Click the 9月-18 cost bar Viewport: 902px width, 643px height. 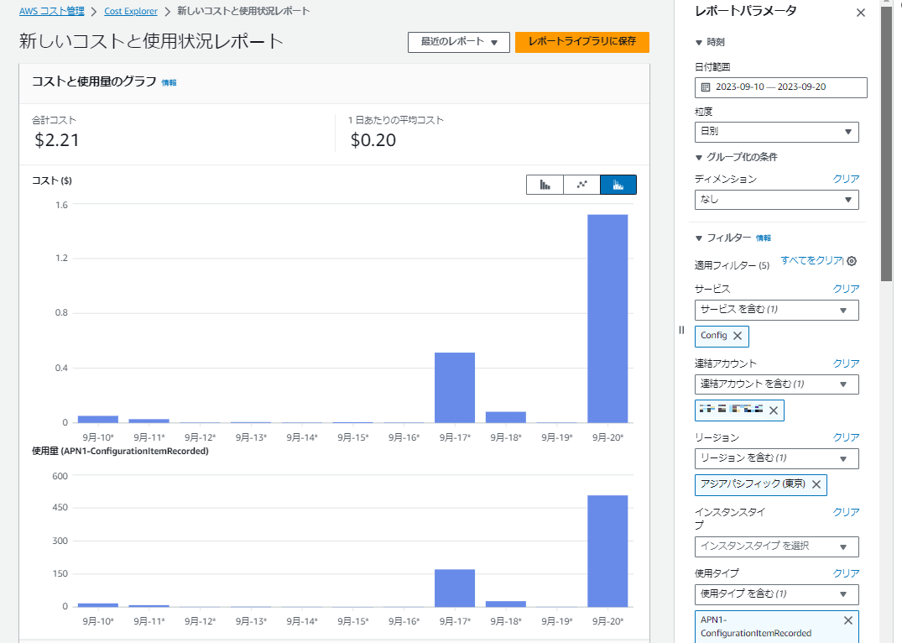[x=506, y=417]
